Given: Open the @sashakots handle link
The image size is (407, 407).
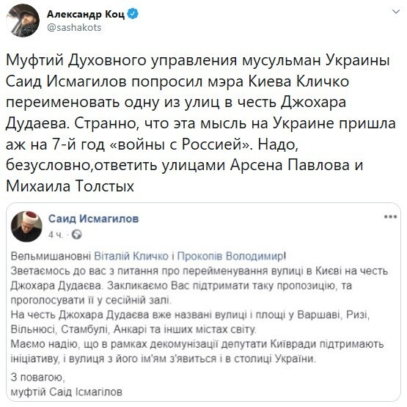Looking at the screenshot, I should pyautogui.click(x=74, y=28).
